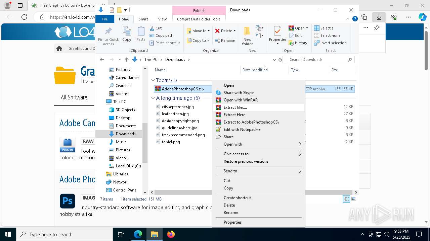
Task: Select Open with WinRAR
Action: tap(259, 100)
